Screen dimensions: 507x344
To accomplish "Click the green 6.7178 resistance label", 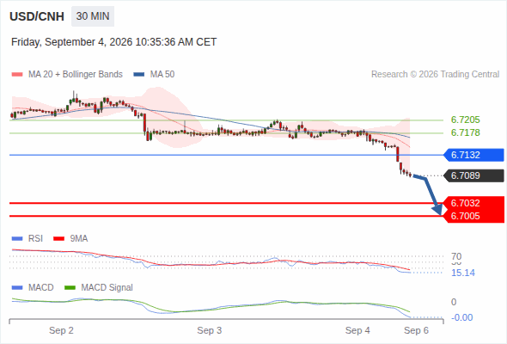I will coord(465,132).
